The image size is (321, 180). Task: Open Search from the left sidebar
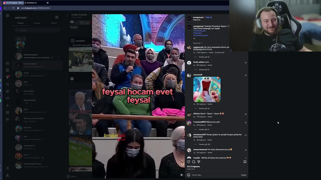click(7, 84)
